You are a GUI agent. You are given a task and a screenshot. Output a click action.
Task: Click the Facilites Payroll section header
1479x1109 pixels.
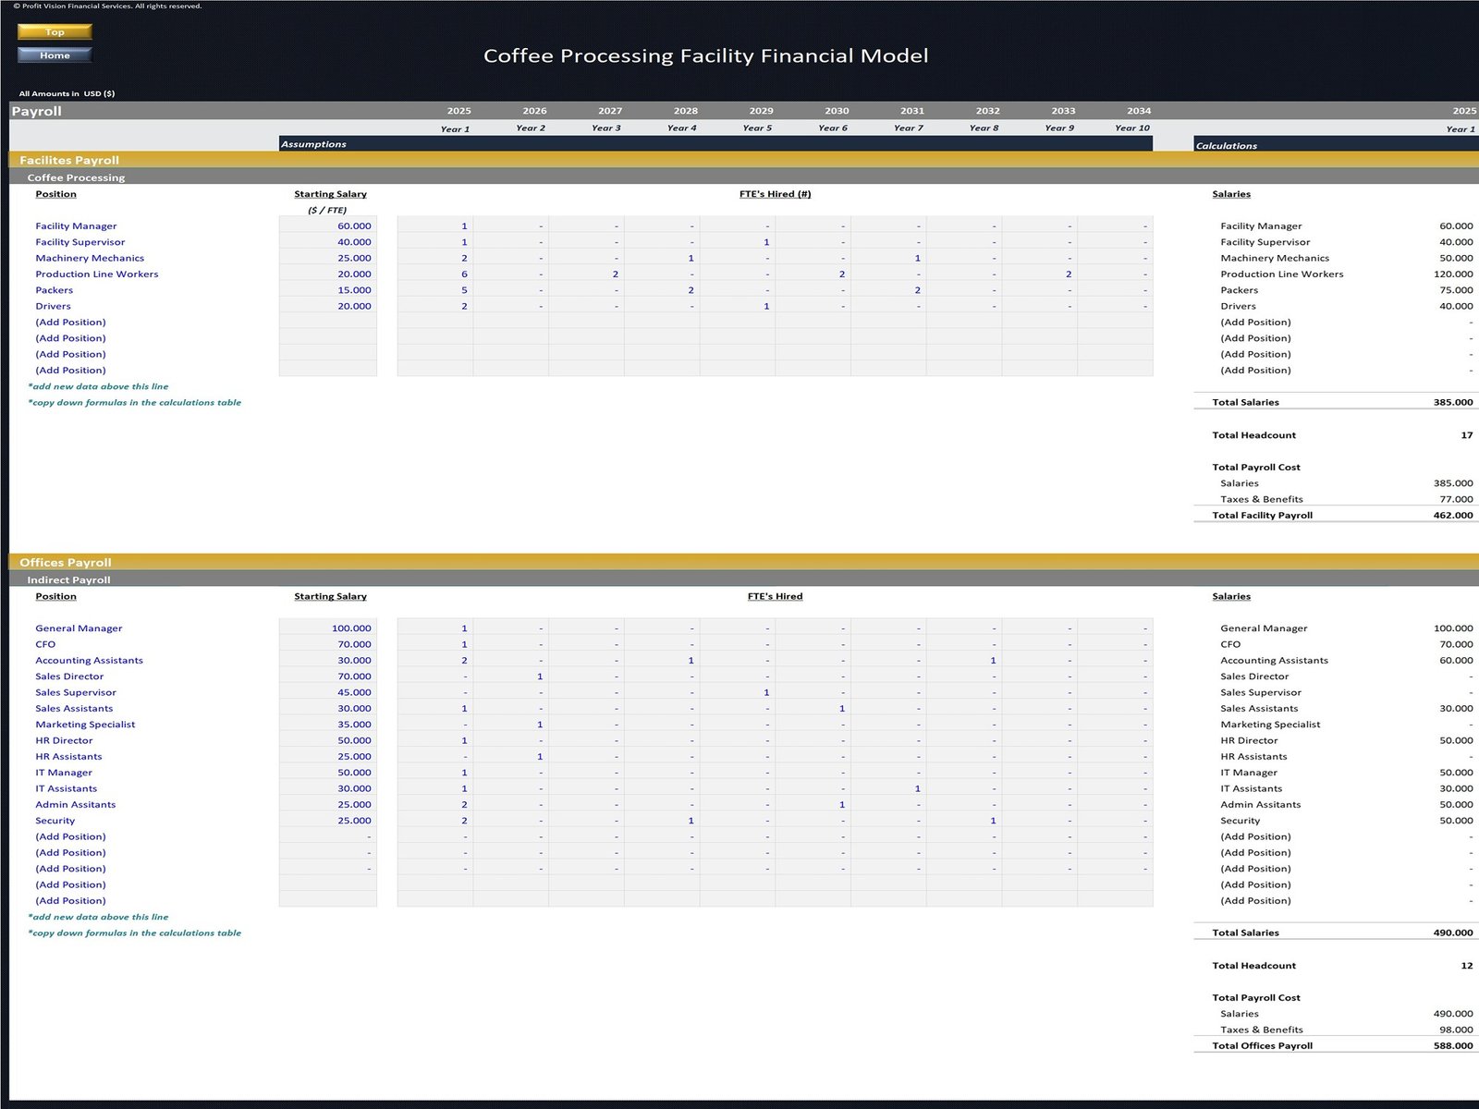point(69,161)
